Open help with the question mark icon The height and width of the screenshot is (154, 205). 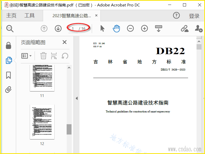pos(176,15)
